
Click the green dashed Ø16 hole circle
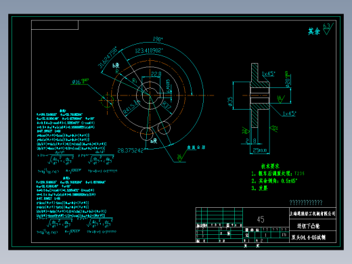click(x=107, y=101)
